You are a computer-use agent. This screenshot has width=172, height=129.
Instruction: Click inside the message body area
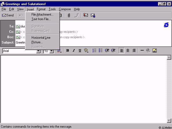tap(84, 89)
